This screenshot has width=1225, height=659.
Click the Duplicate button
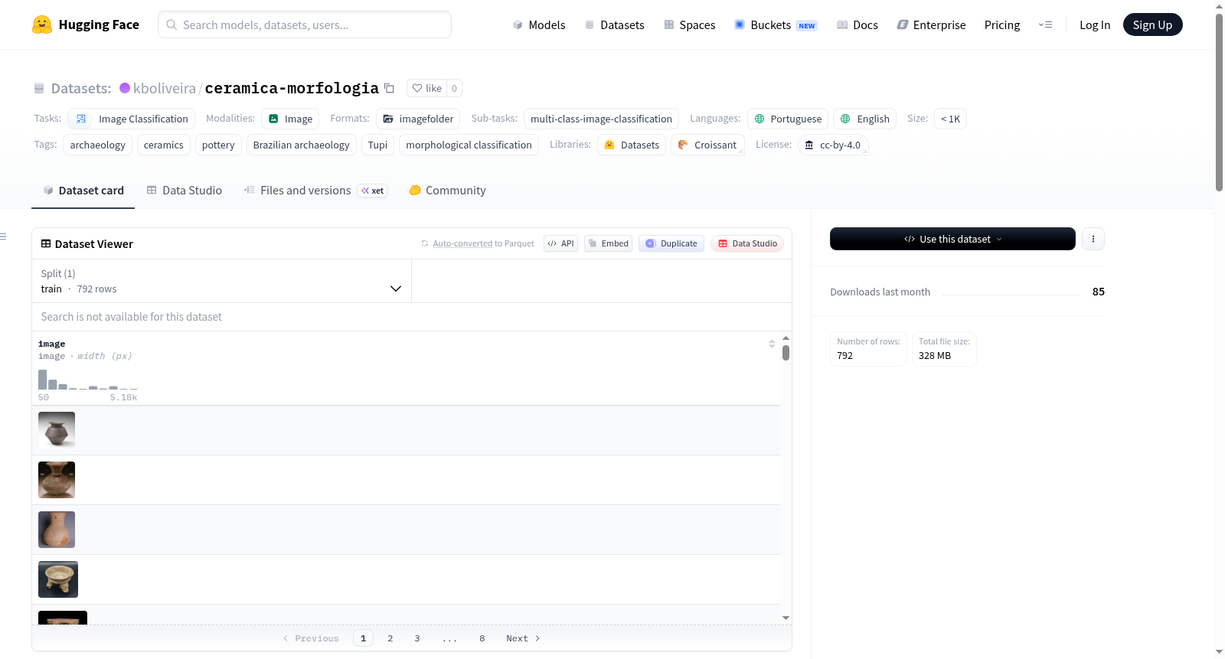[671, 243]
